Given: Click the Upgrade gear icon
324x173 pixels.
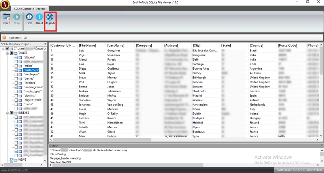Looking at the screenshot, I should coord(50,17).
